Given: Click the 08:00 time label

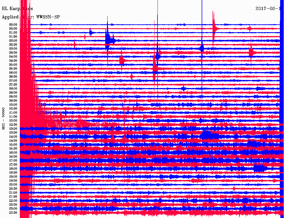Looking at the screenshot, I should 13,89.
